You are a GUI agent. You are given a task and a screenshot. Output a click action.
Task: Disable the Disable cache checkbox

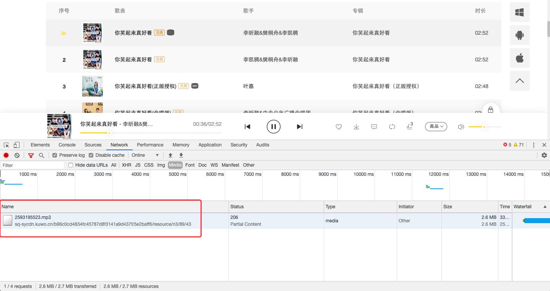[91, 155]
